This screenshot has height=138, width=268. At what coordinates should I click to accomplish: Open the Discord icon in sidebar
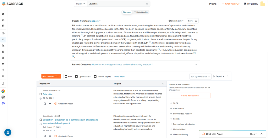[x=3, y=103]
